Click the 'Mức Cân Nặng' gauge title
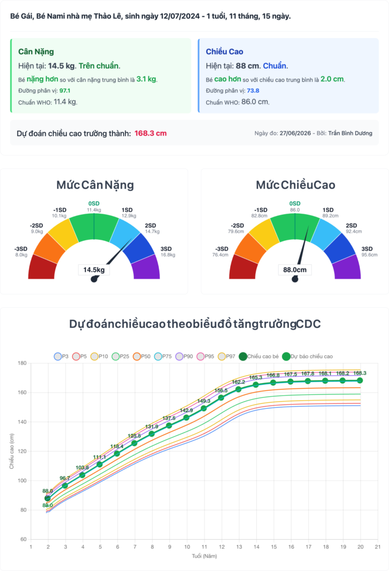 (x=95, y=185)
